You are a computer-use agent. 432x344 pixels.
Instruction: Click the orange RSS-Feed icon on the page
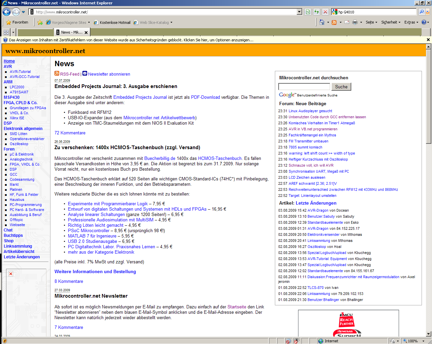57,73
